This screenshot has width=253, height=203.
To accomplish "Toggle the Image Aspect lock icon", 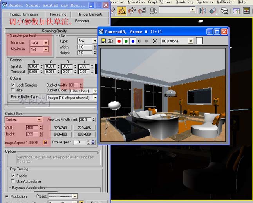I will pos(45,142).
